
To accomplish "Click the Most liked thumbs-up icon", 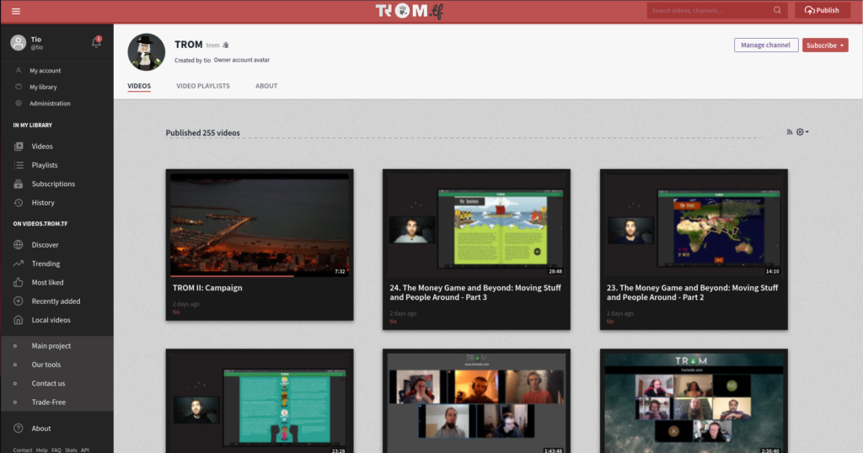I will (x=19, y=282).
